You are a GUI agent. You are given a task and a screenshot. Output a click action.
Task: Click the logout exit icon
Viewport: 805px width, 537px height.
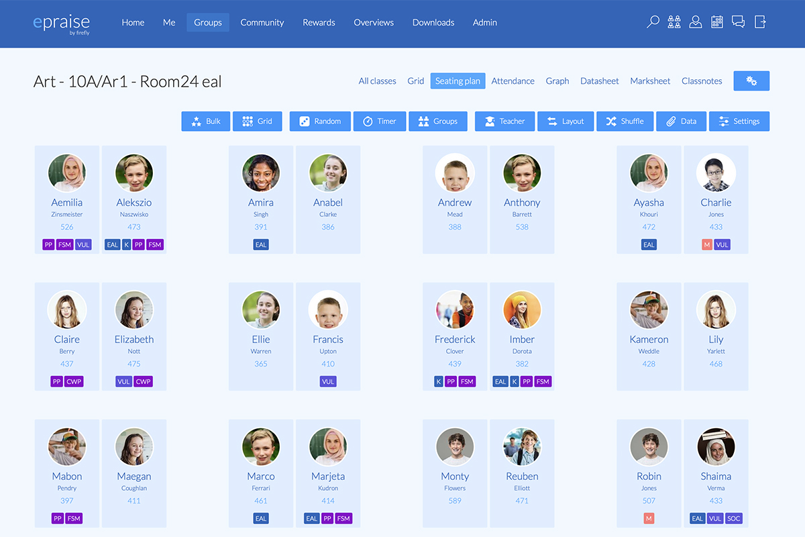pyautogui.click(x=760, y=22)
